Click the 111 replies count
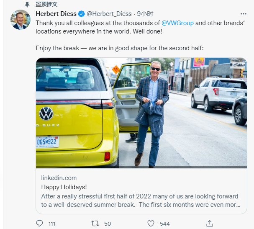This screenshot has width=254, height=229. pyautogui.click(x=52, y=224)
